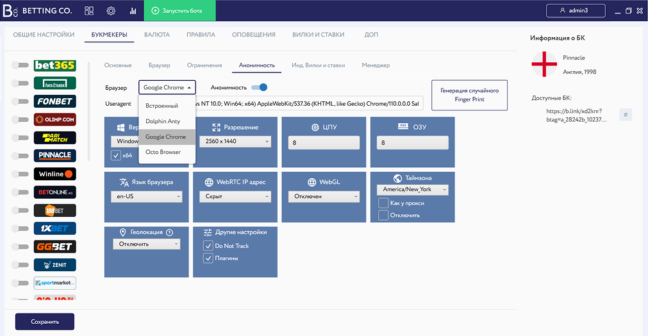Image resolution: width=648 pixels, height=336 pixels.
Task: Select the bet365 bookmaker logo
Action: coord(55,65)
